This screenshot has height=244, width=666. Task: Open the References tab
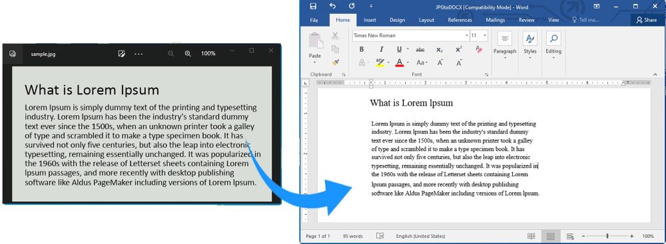point(460,20)
